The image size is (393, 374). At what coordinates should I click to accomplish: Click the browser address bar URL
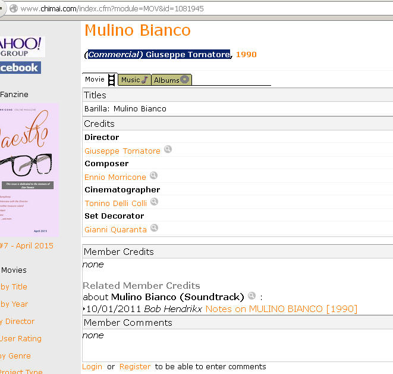112,9
